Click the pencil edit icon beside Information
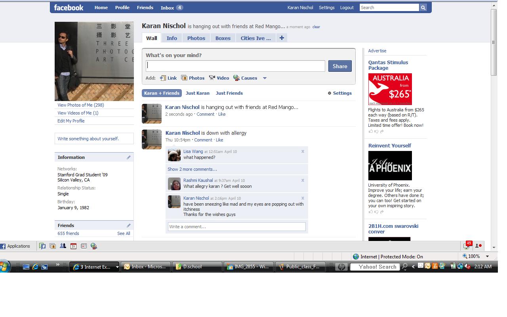This screenshot has height=317, width=507. 128,157
